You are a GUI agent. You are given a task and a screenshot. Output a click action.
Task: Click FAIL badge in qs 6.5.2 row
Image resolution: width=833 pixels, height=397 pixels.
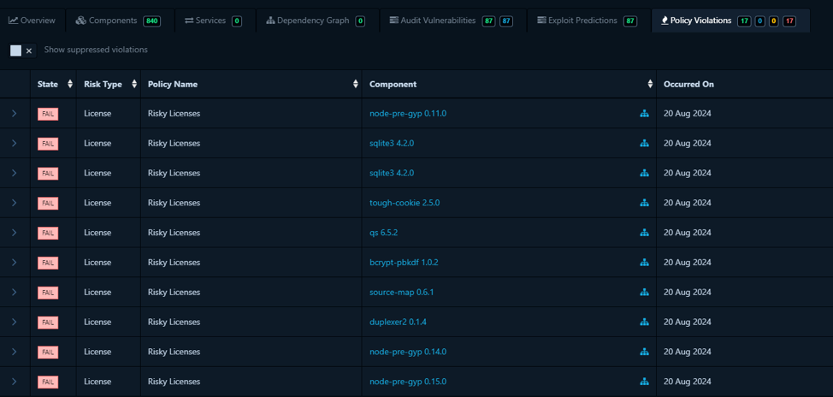[48, 233]
